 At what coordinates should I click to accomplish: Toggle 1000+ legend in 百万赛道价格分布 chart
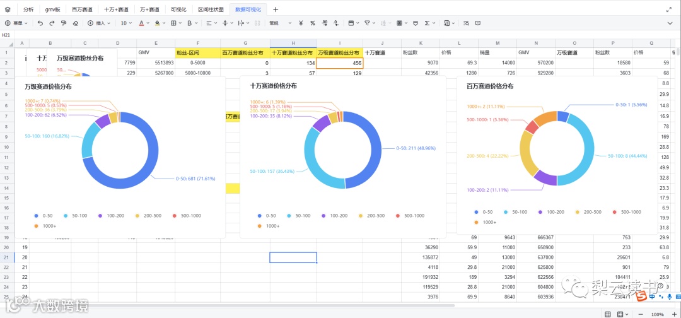(x=485, y=222)
